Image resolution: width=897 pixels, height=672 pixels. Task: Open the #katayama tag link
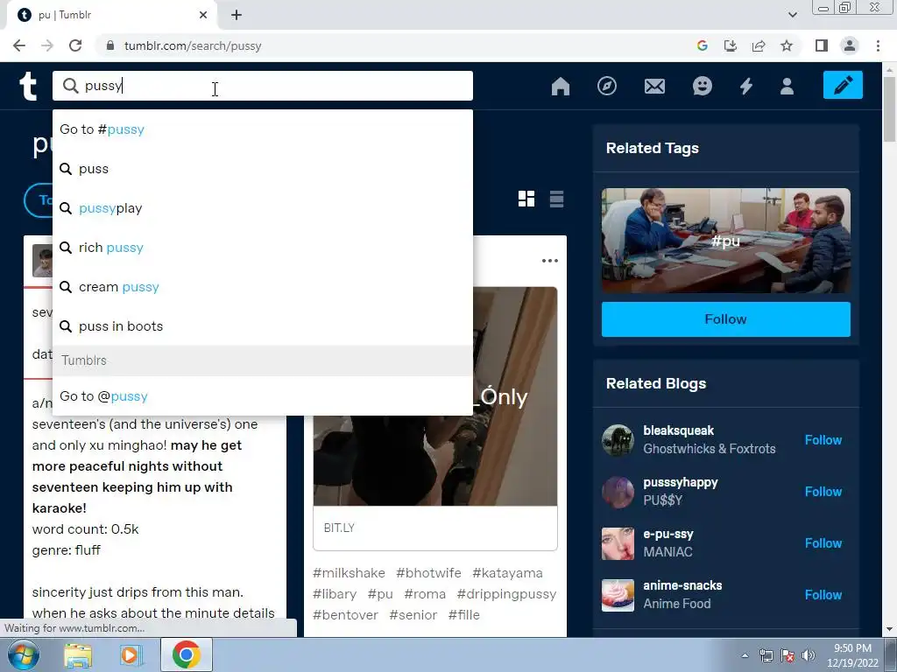pos(507,572)
